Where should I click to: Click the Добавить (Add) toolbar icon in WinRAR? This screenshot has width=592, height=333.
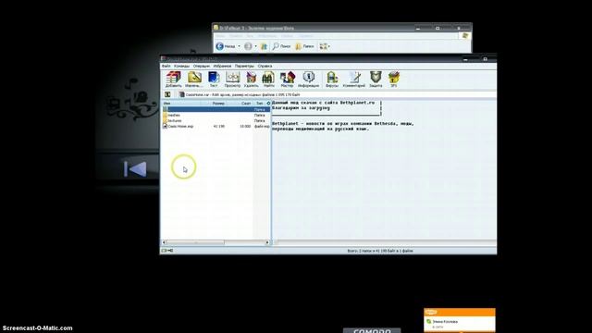(173, 80)
